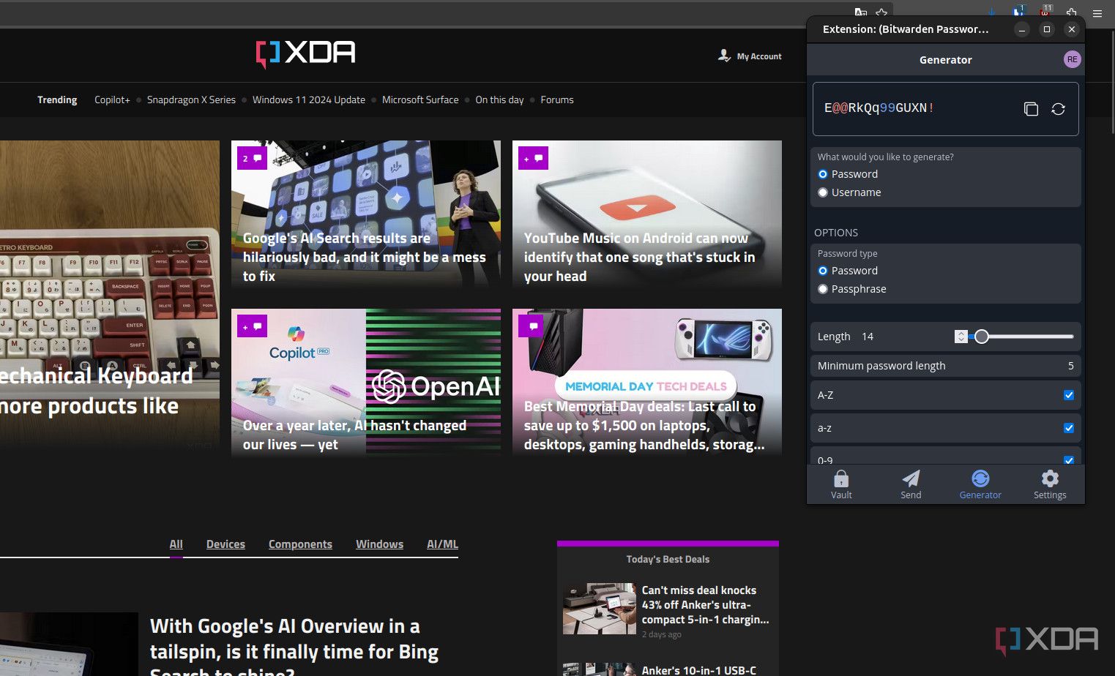1115x676 pixels.
Task: Open comments badge on Google AI Search article
Action: (252, 158)
